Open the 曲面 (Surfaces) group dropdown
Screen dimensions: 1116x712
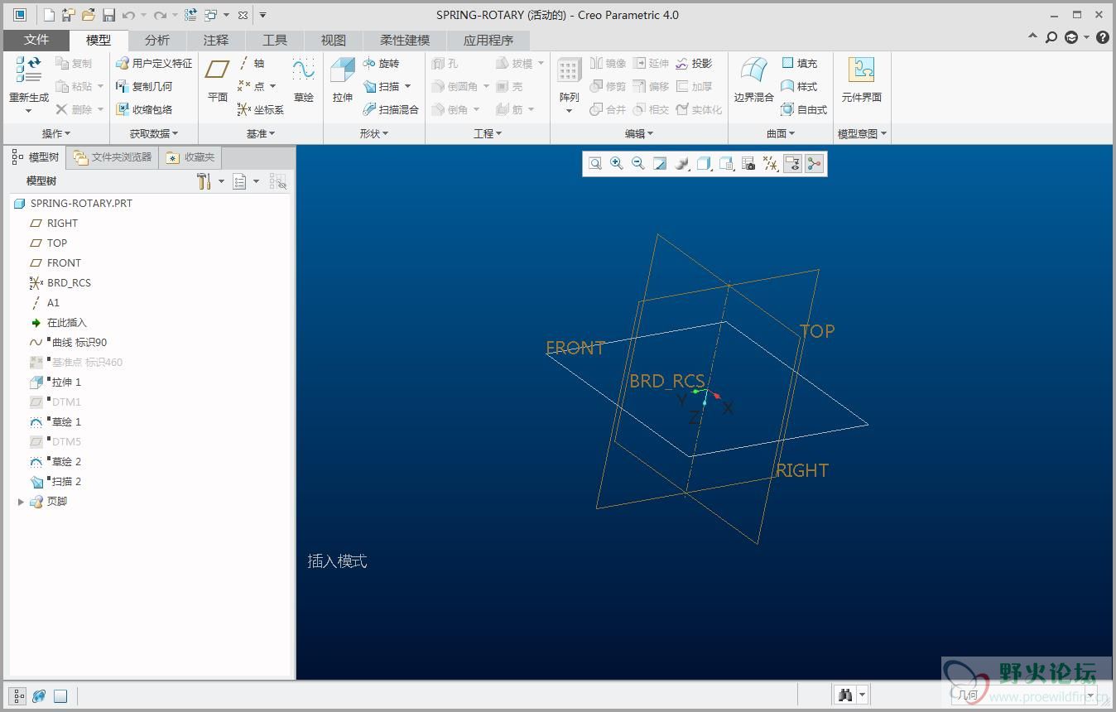tap(781, 133)
